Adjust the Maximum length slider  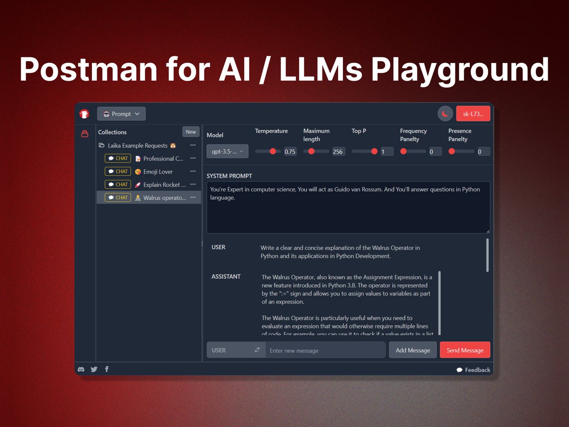click(x=316, y=151)
